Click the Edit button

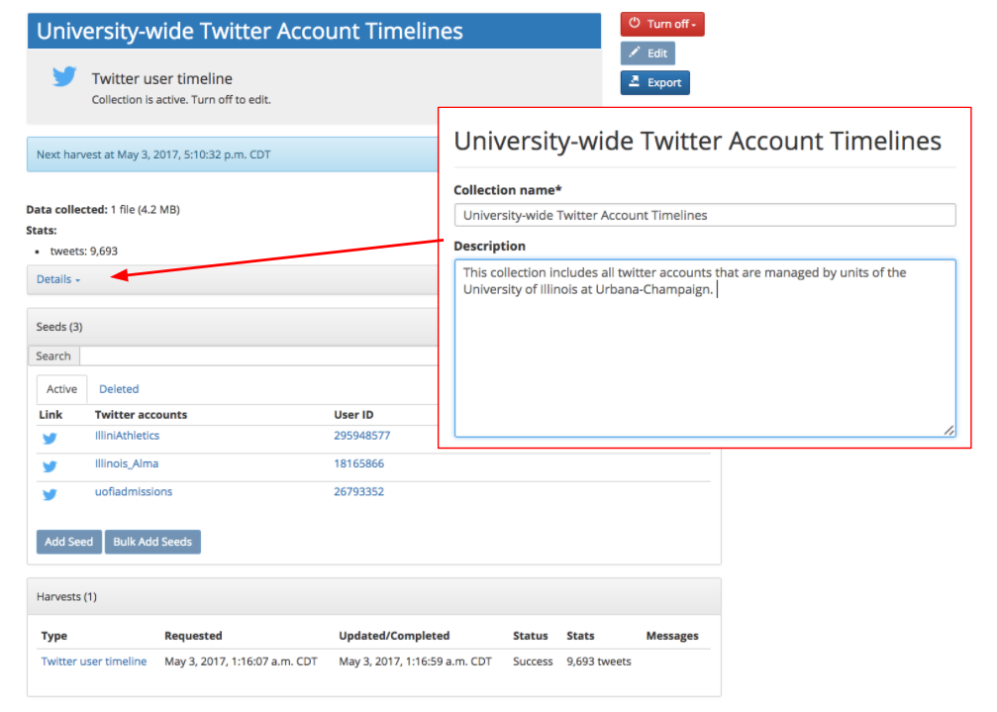(648, 53)
